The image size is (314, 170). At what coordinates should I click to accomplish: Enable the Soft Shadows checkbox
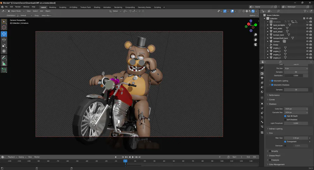pyautogui.click(x=285, y=119)
